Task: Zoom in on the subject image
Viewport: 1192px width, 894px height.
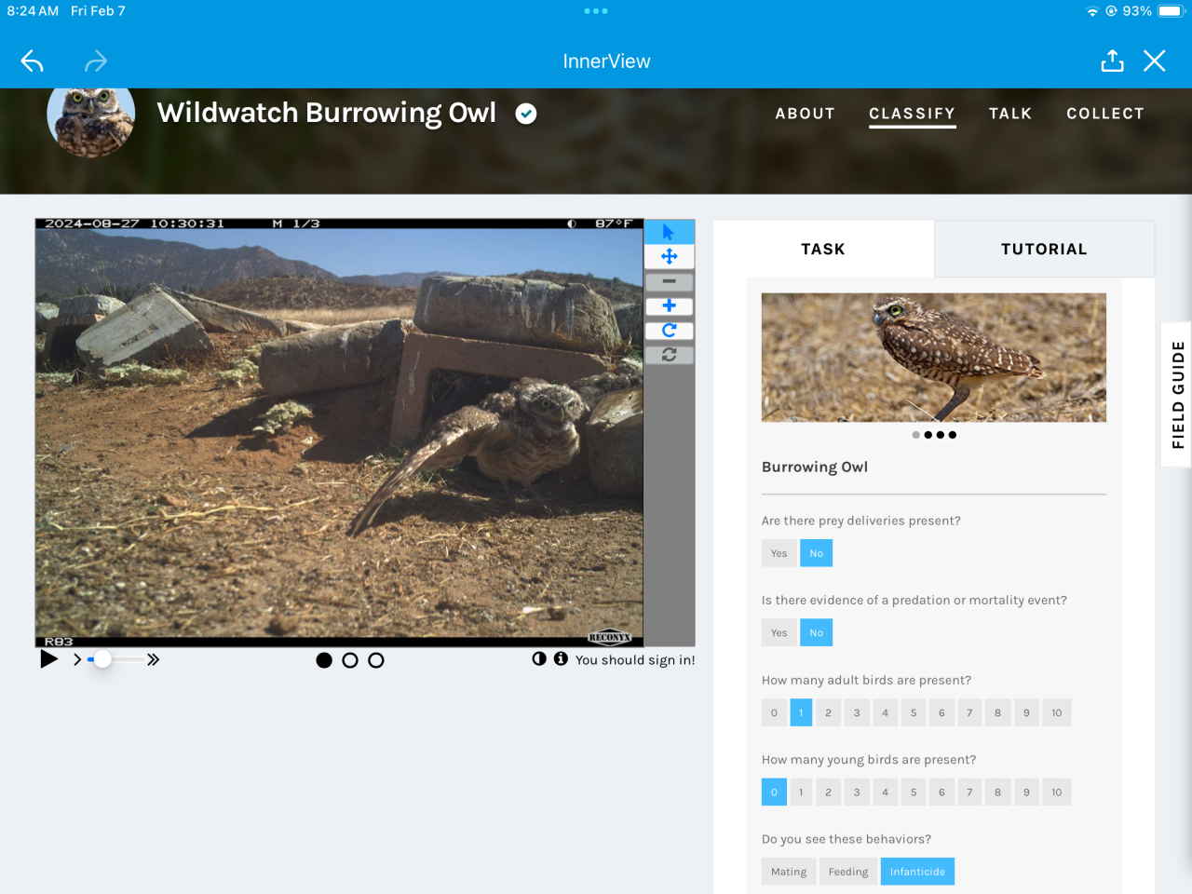Action: (x=669, y=305)
